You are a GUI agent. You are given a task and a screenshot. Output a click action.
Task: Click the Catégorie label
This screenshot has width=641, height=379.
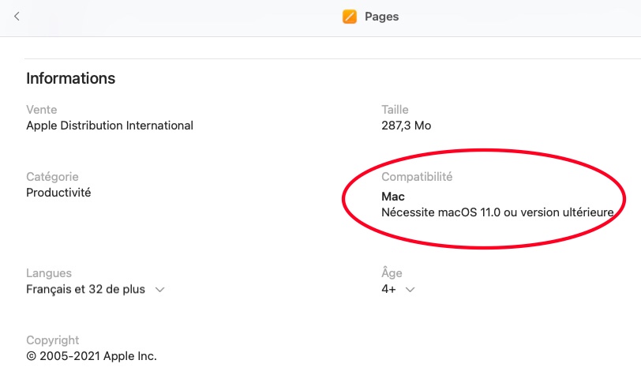(x=52, y=177)
